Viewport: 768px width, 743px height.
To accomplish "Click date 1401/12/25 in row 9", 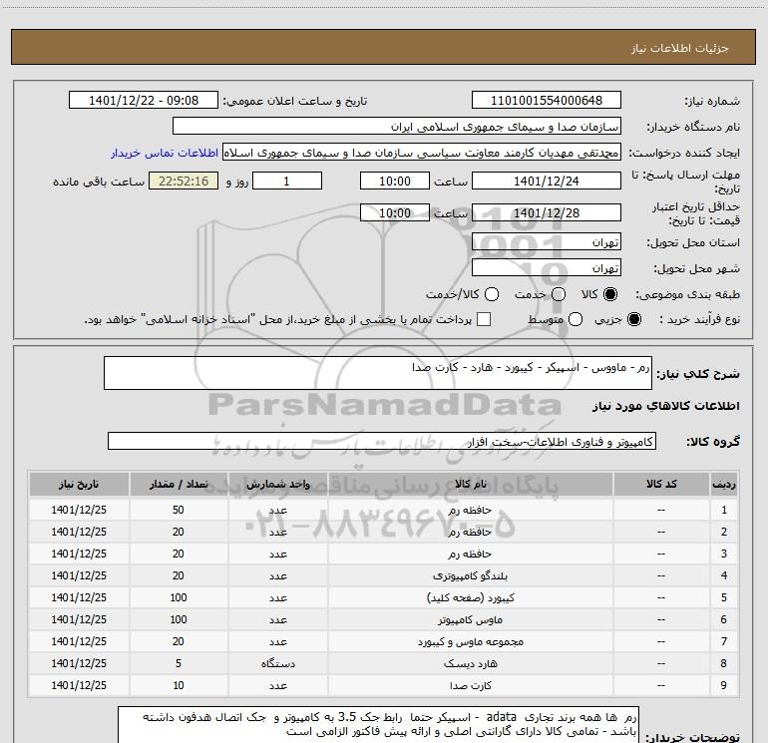I will [79, 685].
